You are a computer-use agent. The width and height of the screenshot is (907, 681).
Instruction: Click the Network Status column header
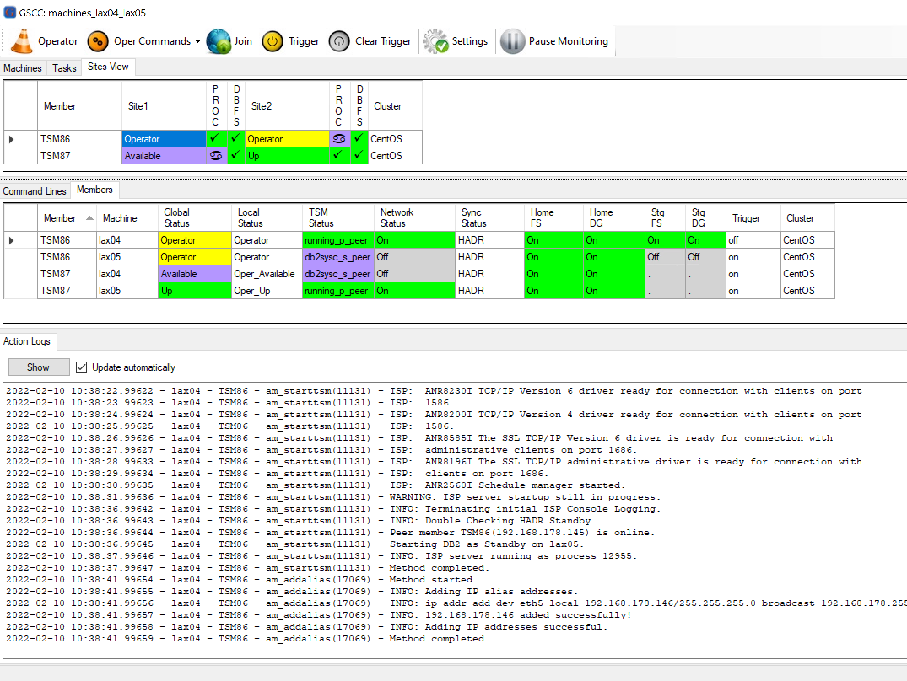click(414, 218)
